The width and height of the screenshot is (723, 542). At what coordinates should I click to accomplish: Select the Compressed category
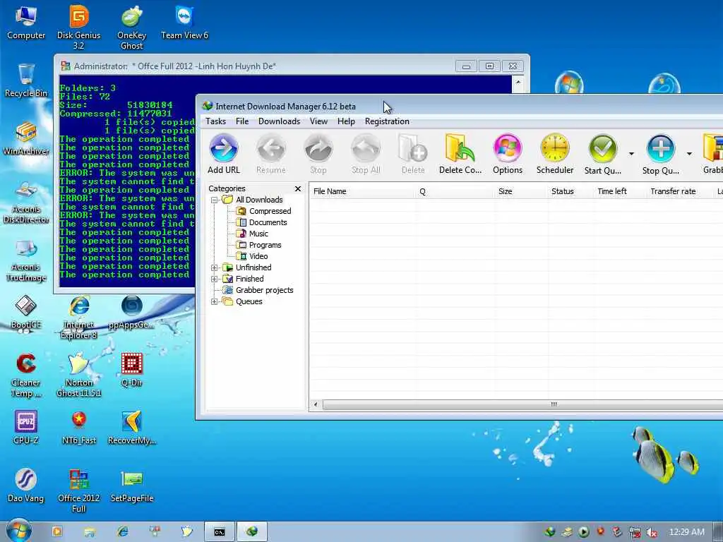(264, 211)
